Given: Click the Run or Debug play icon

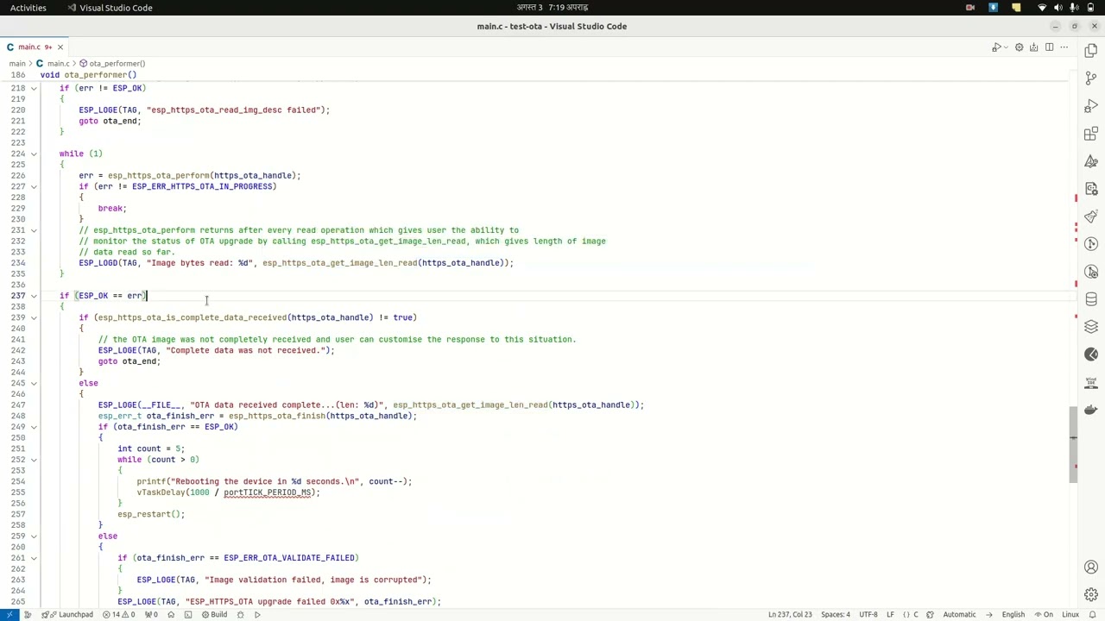Looking at the screenshot, I should click(996, 47).
